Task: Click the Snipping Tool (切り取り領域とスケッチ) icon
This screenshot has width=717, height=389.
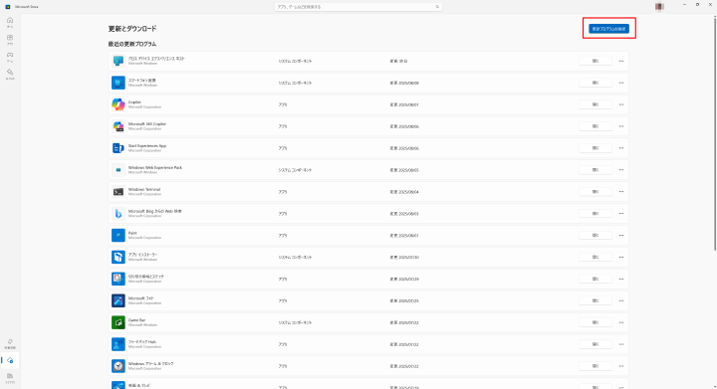Action: (118, 279)
